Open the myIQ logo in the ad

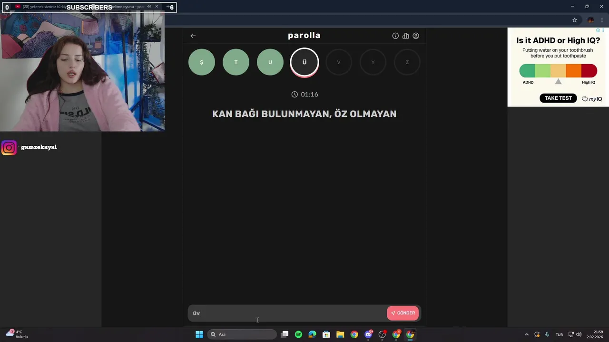(x=592, y=99)
